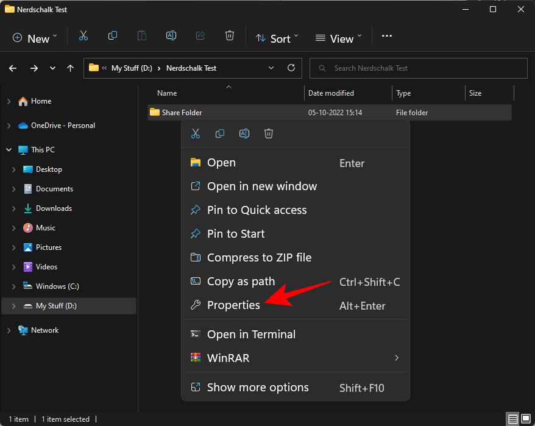Image resolution: width=535 pixels, height=426 pixels.
Task: Click the Delete trash icon in context menu
Action: coord(269,133)
